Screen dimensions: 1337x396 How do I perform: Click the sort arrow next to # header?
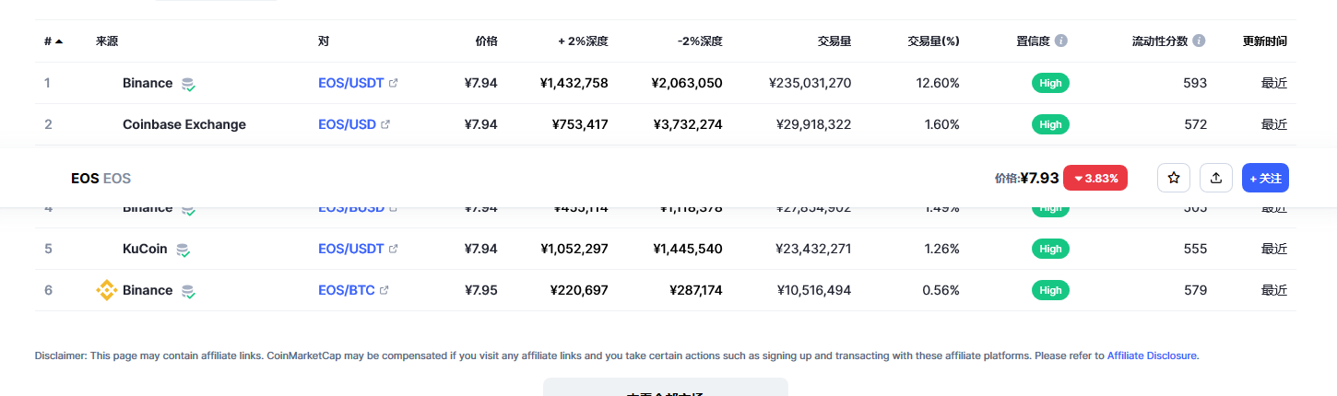[59, 41]
